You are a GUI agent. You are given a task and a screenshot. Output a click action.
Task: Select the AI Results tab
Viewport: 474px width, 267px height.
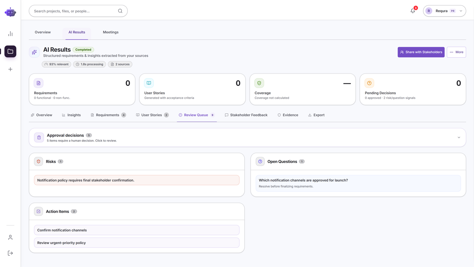tap(77, 32)
